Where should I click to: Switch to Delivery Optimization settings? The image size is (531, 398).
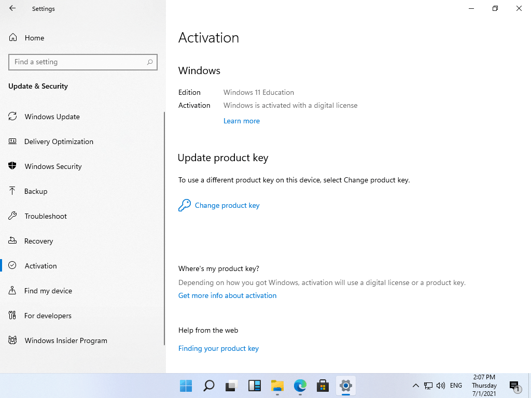[12, 141]
